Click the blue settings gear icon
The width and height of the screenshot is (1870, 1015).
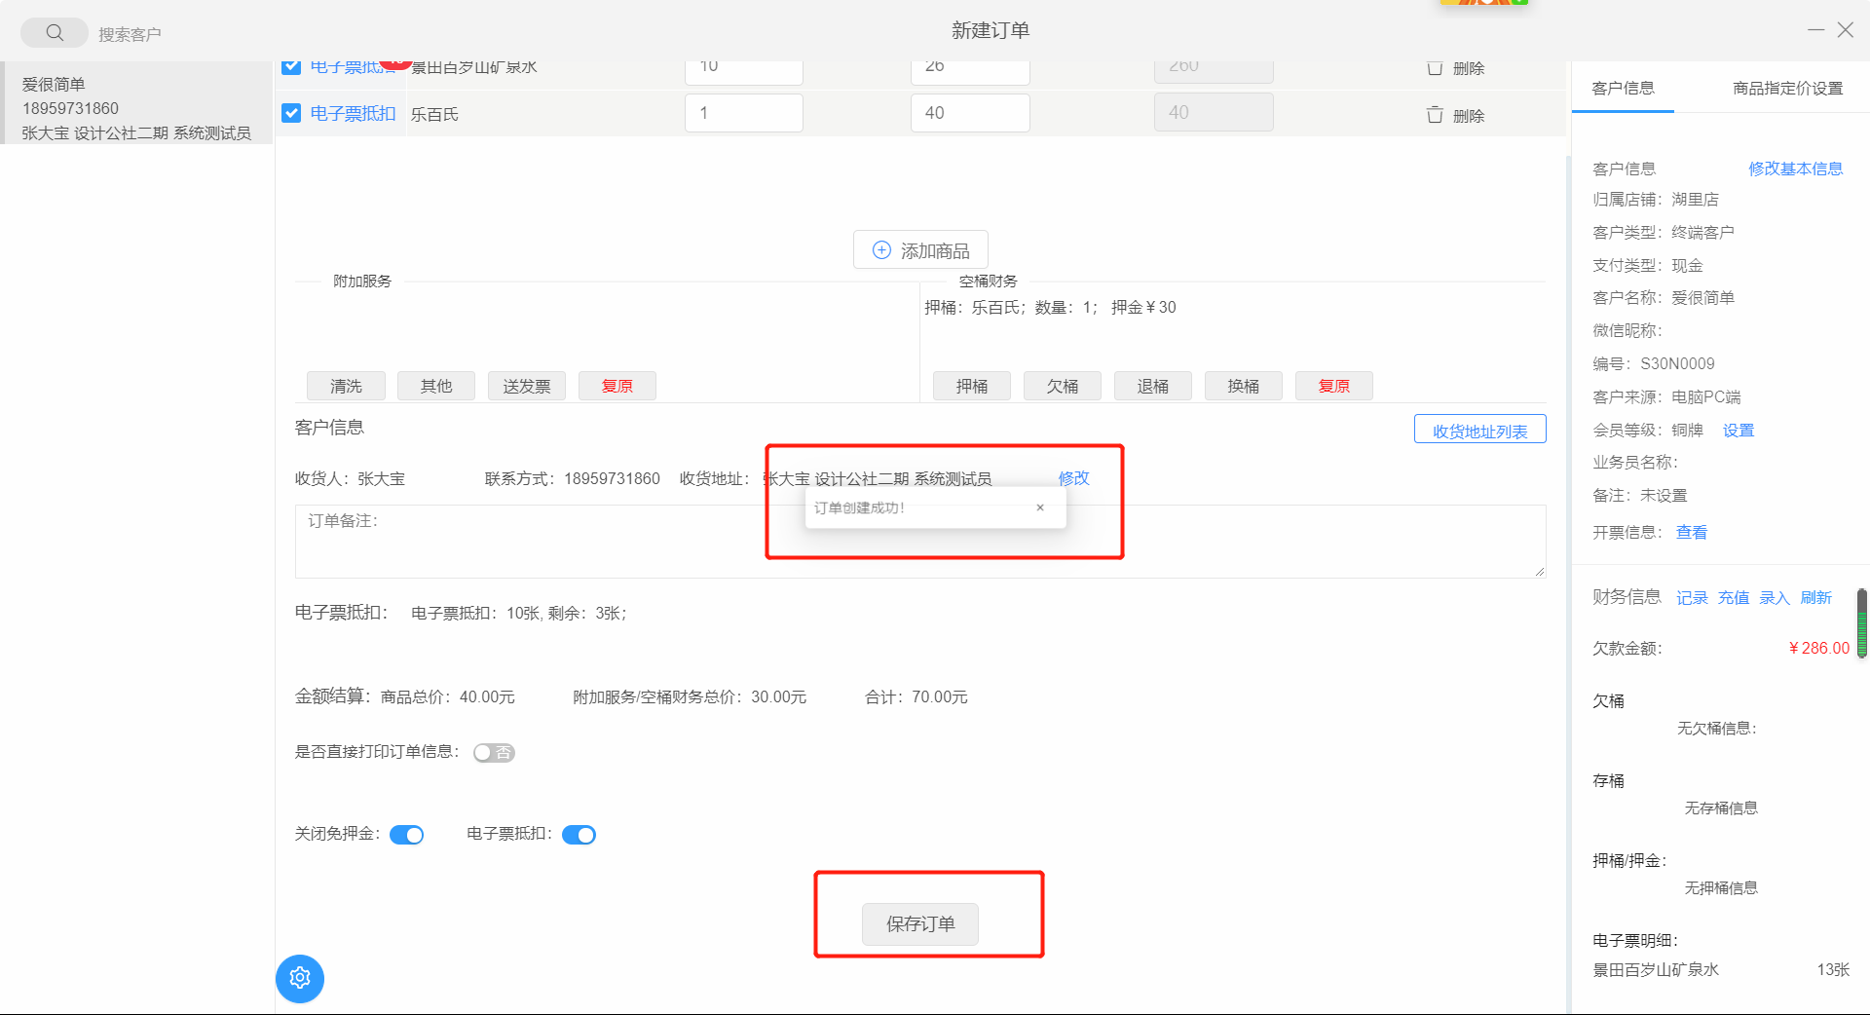pos(300,978)
